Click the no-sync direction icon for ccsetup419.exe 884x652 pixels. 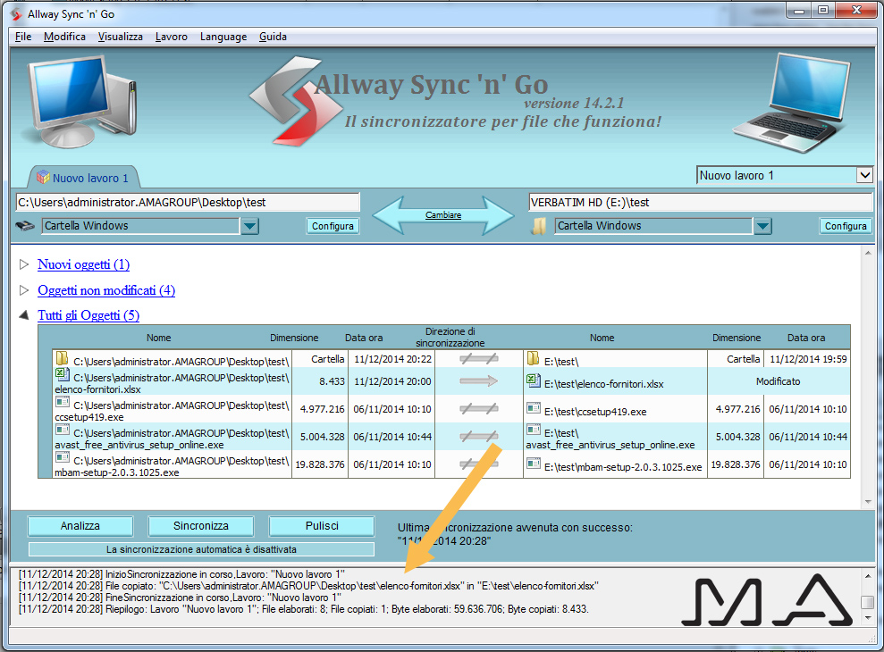click(478, 408)
